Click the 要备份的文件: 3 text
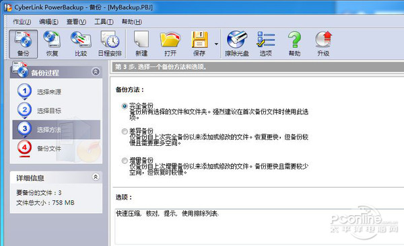Image resolution: width=404 pixels, height=246 pixels. coord(39,193)
